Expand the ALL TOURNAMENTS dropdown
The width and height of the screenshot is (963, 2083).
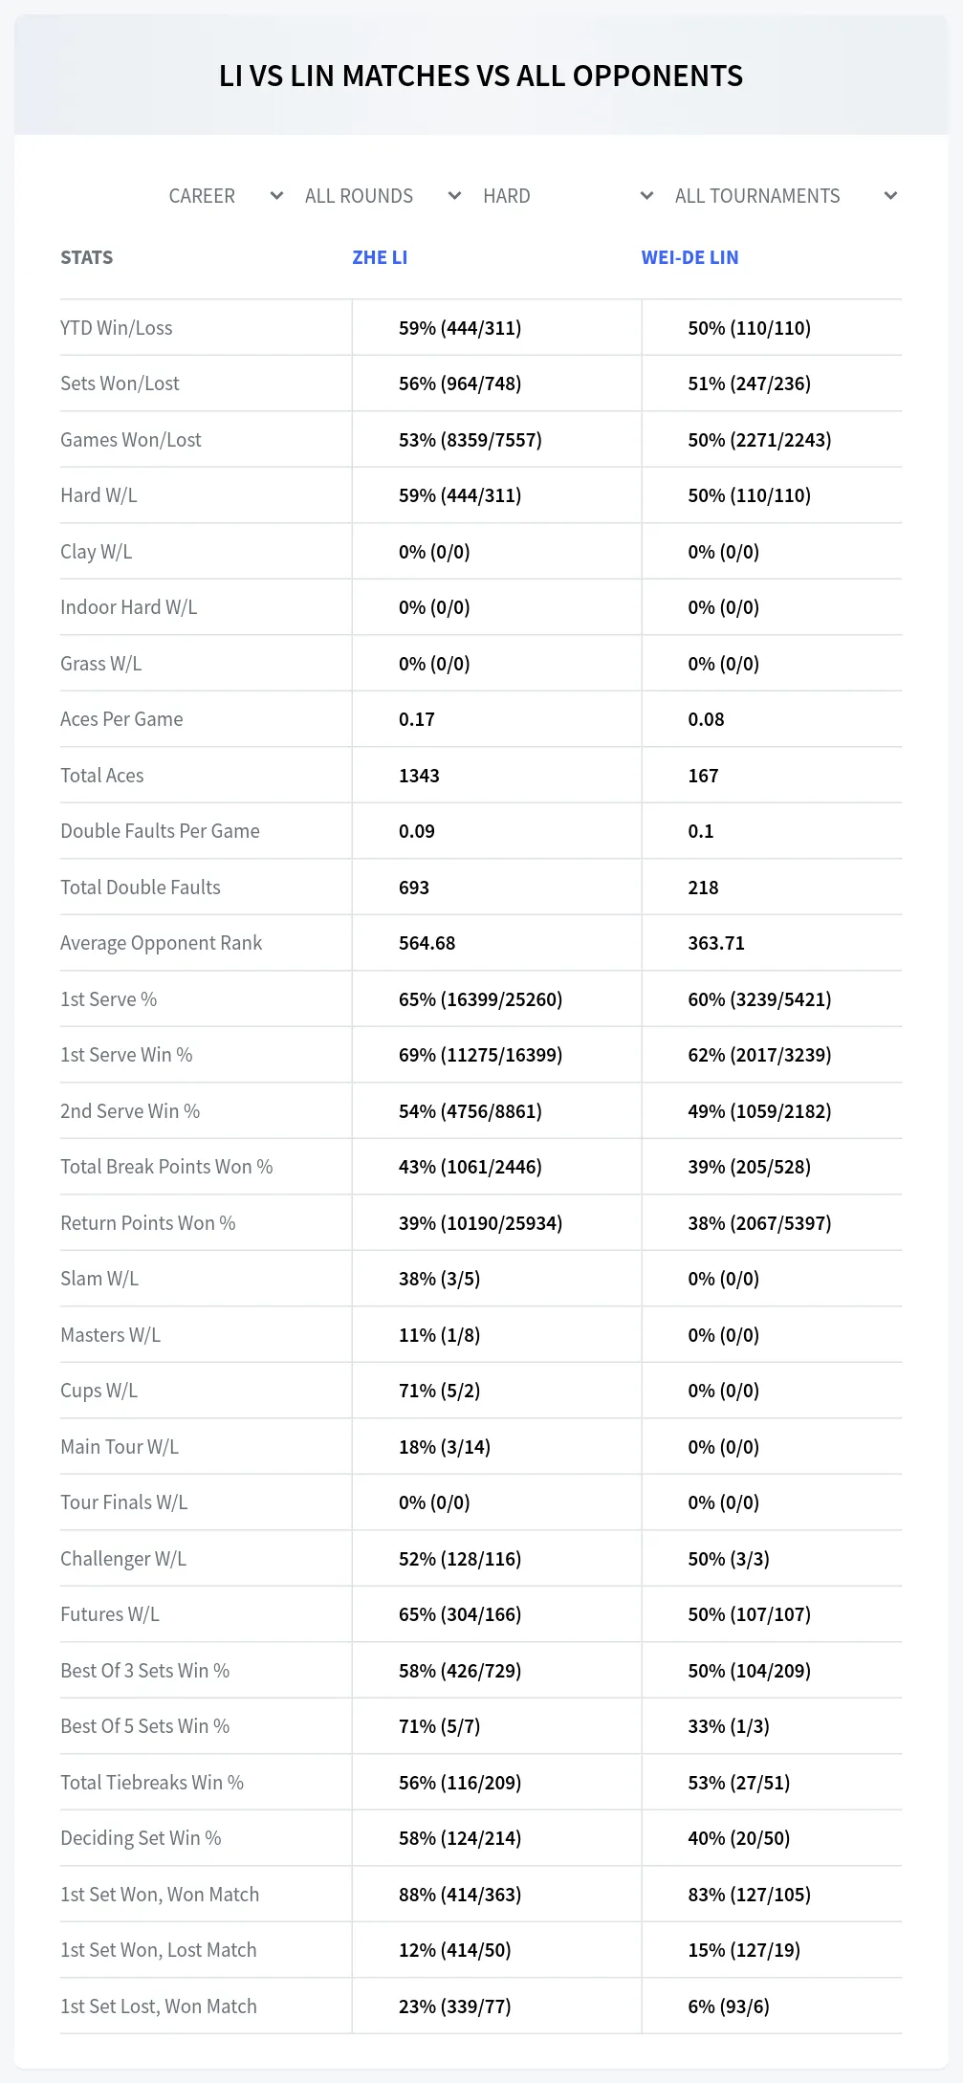786,196
